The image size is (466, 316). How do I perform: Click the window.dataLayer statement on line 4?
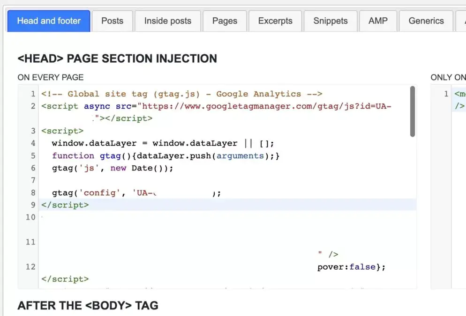click(141, 143)
